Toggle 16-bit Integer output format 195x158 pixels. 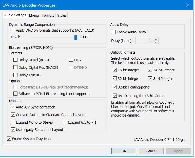click(115, 70)
